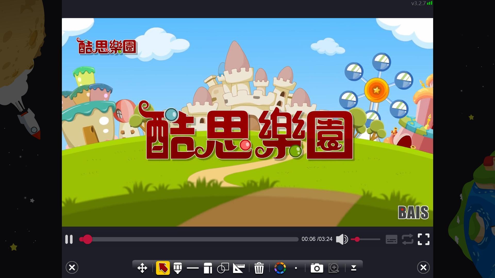Mute the video with speaker icon
Image resolution: width=495 pixels, height=278 pixels.
tap(342, 239)
